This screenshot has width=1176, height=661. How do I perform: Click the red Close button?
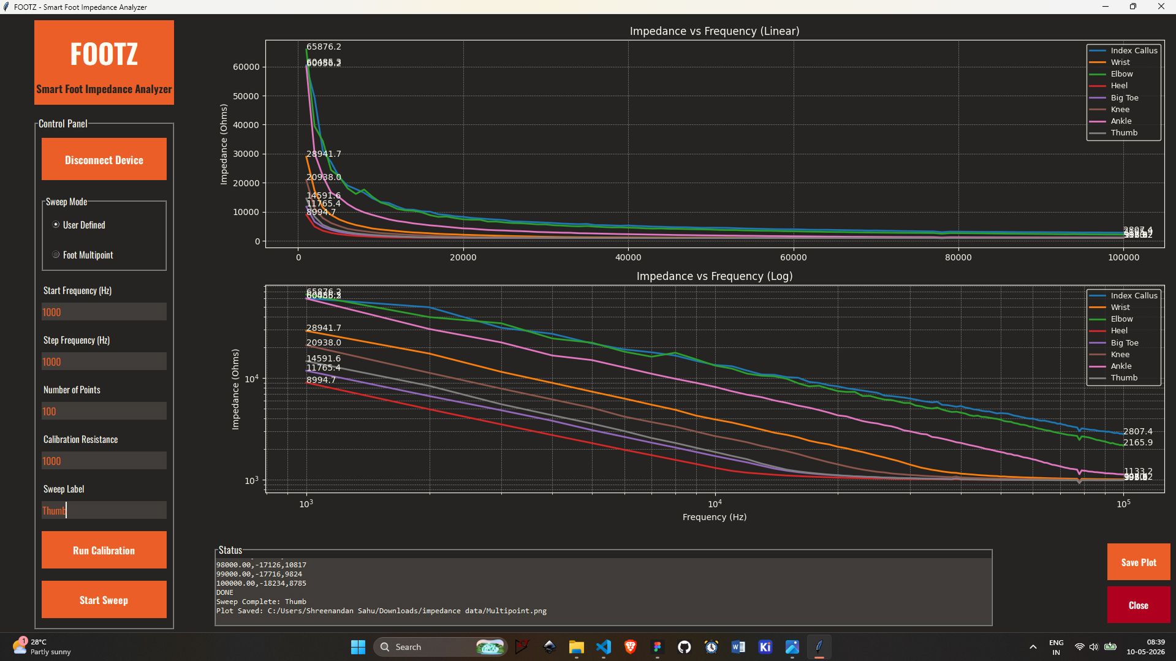(1139, 605)
